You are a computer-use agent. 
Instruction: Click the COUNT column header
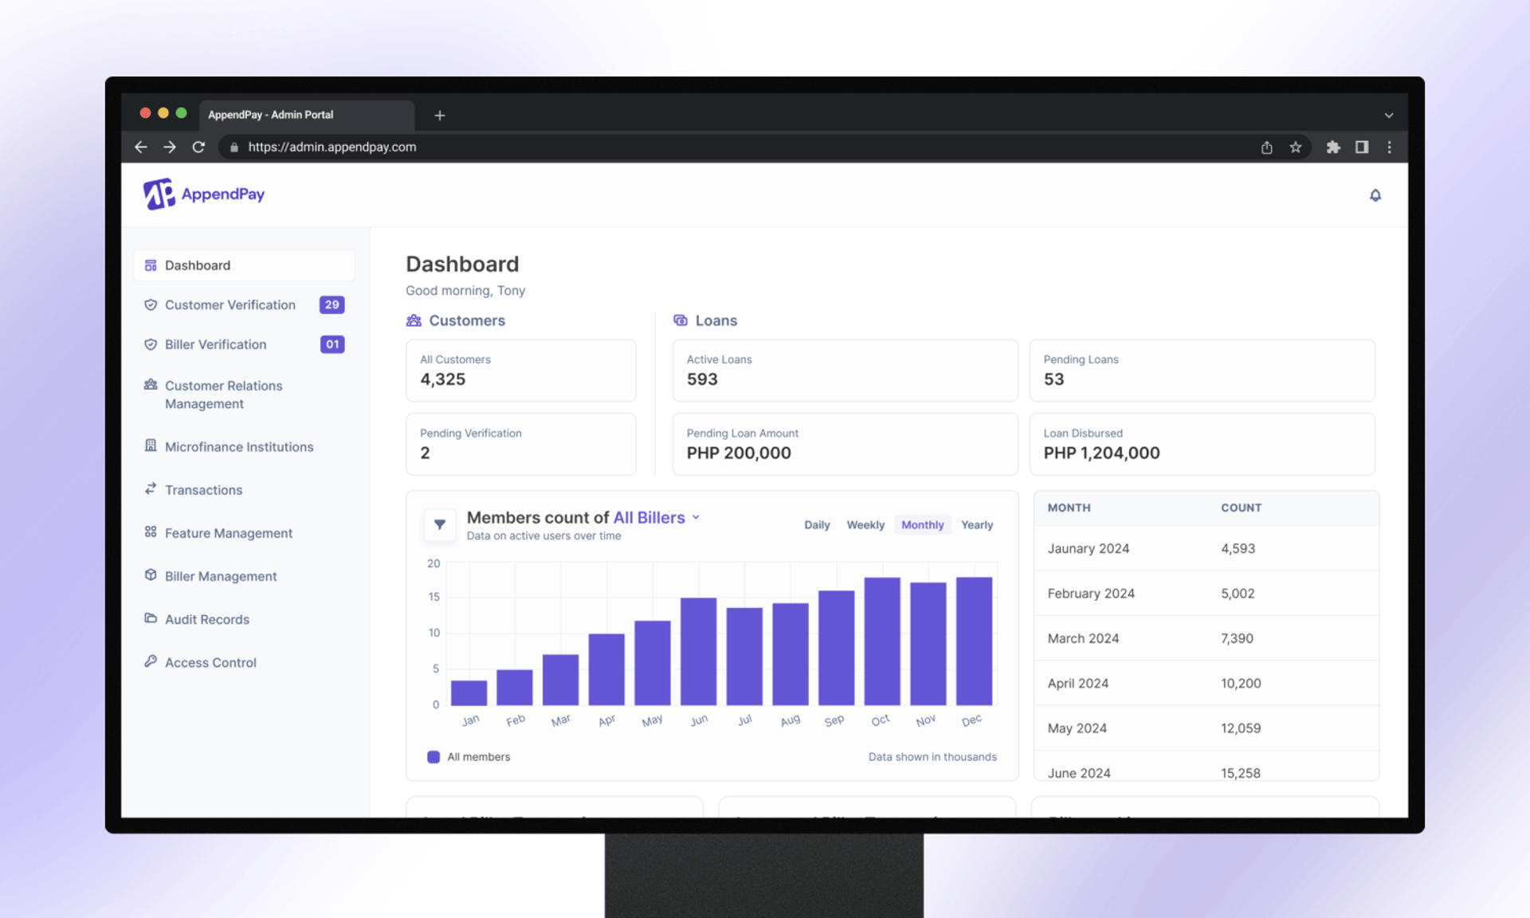pyautogui.click(x=1241, y=508)
